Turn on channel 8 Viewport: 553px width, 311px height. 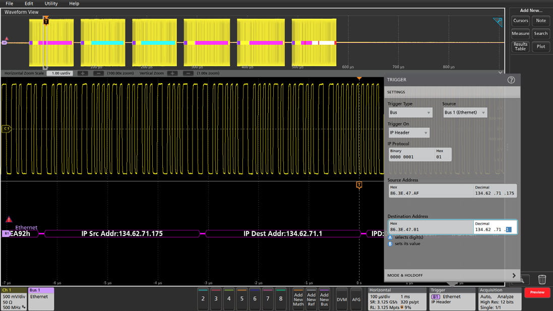281,299
